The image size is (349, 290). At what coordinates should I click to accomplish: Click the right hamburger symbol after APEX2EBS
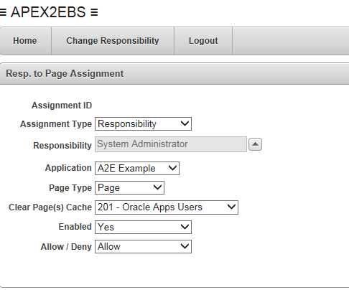pyautogui.click(x=94, y=12)
